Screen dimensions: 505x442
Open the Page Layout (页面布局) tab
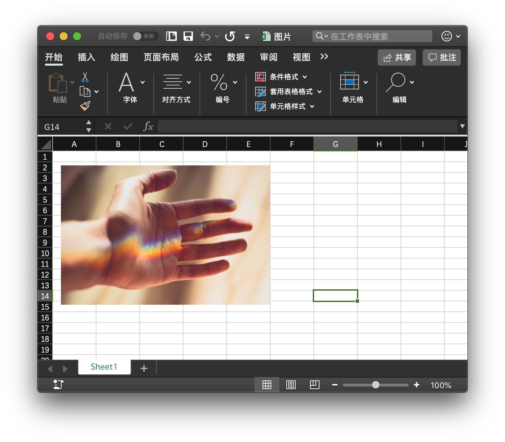coord(161,57)
